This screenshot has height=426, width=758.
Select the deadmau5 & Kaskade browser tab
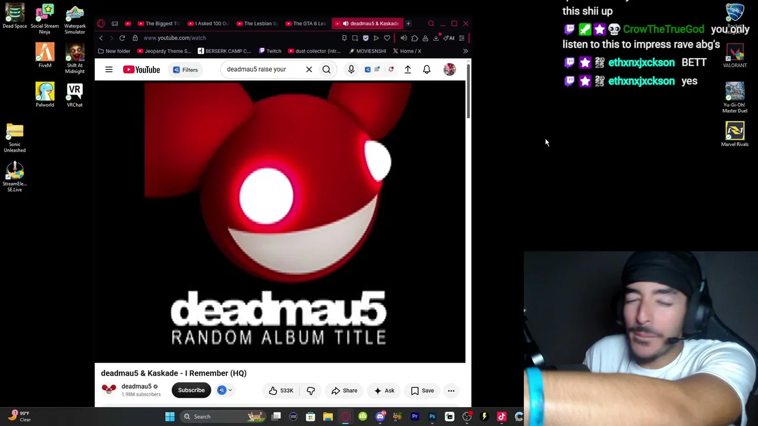[x=367, y=24]
